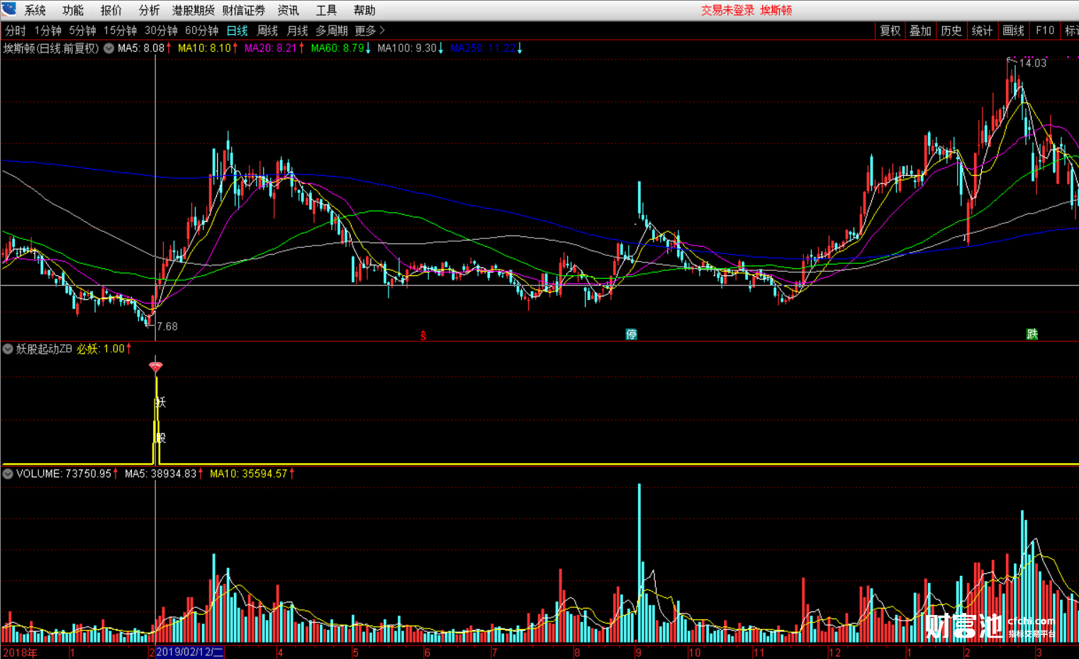This screenshot has width=1079, height=659.
Task: Expand the VOLUME indicator dropdown arrow
Action: (x=8, y=474)
